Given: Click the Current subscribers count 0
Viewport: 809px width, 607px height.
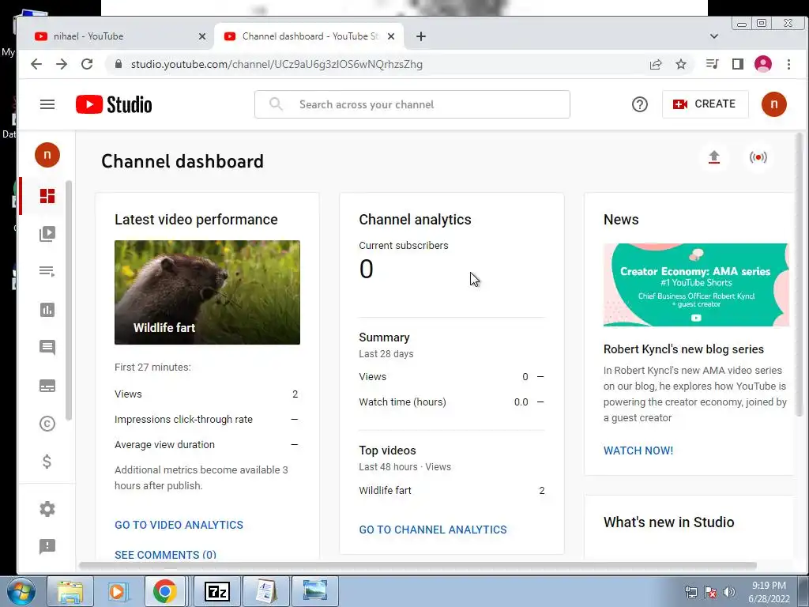Looking at the screenshot, I should coord(367,269).
